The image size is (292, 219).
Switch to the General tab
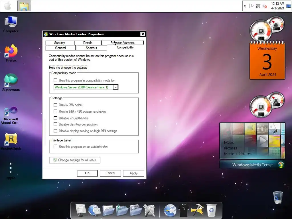(60, 48)
